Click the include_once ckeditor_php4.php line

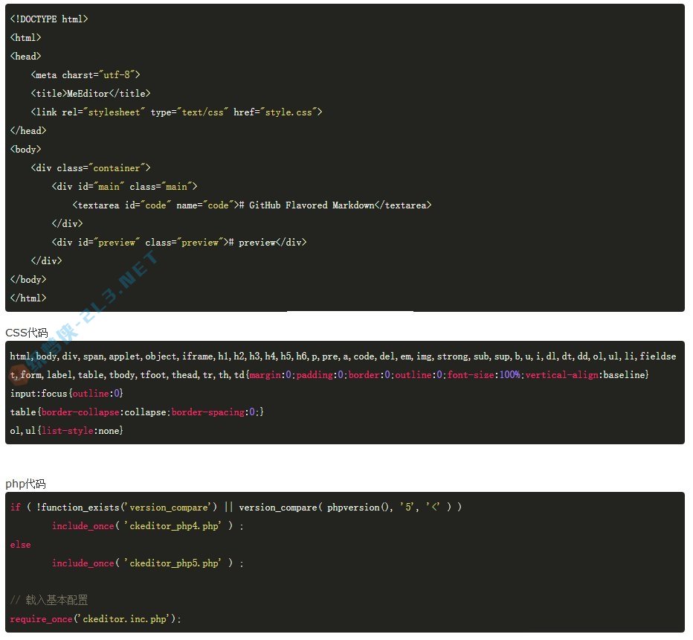pyautogui.click(x=147, y=525)
